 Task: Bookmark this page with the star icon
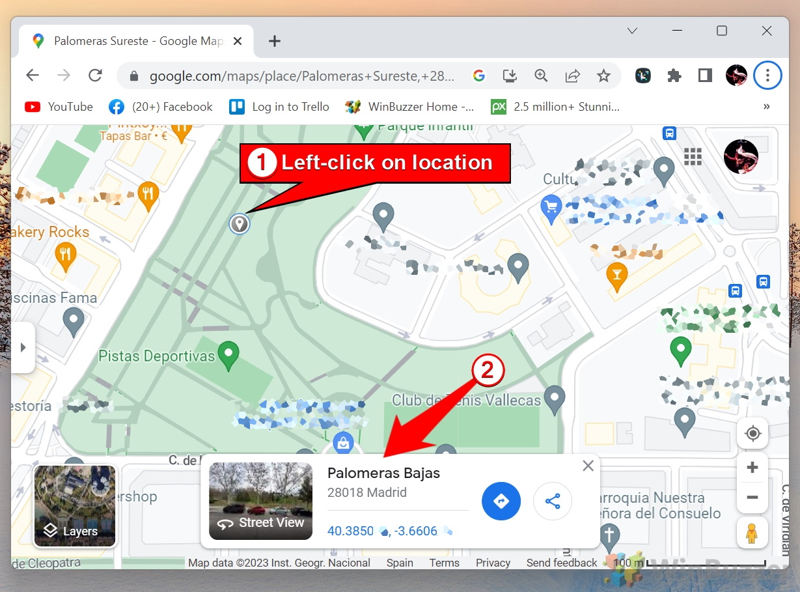pos(603,76)
